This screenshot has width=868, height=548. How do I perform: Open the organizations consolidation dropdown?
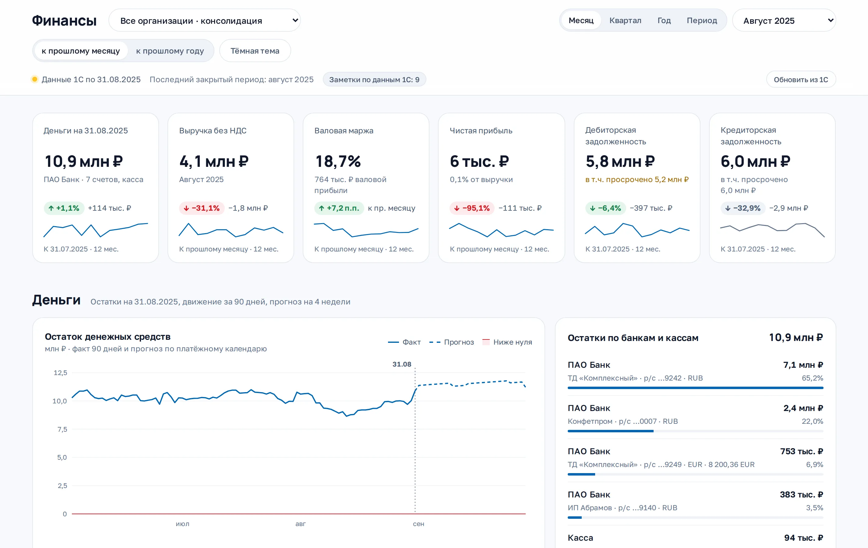tap(204, 20)
